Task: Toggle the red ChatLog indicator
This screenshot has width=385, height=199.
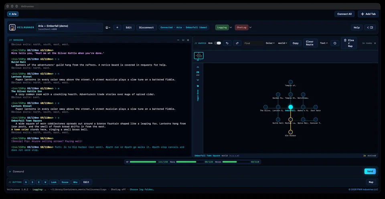Action: pos(241,28)
